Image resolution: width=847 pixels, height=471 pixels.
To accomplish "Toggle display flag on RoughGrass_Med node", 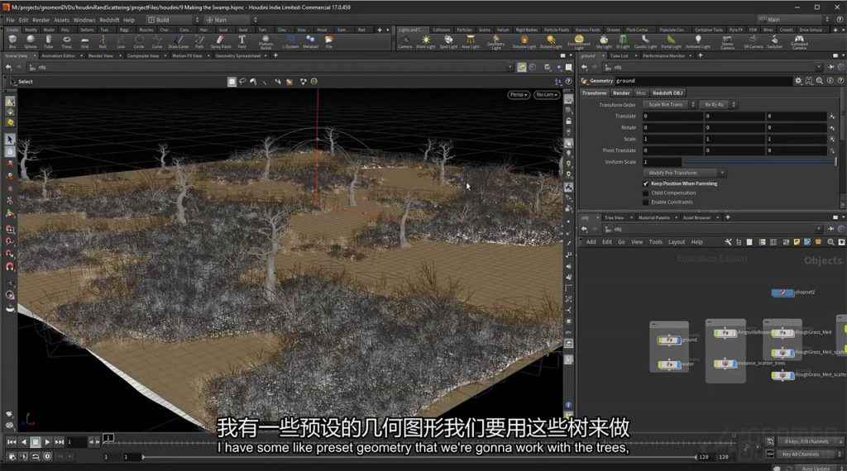I will (x=791, y=333).
